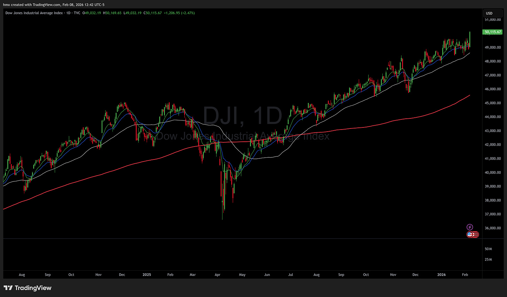The height and width of the screenshot is (297, 507).
Task: Click the 43,000.00 price axis label
Action: pyautogui.click(x=493, y=131)
